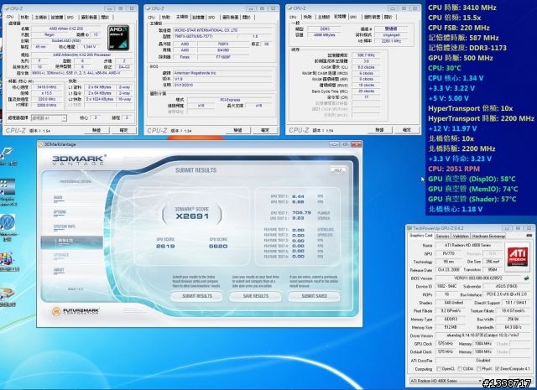
Task: Open the Hardware Giveaway tab in GPU-Z
Action: click(488, 236)
